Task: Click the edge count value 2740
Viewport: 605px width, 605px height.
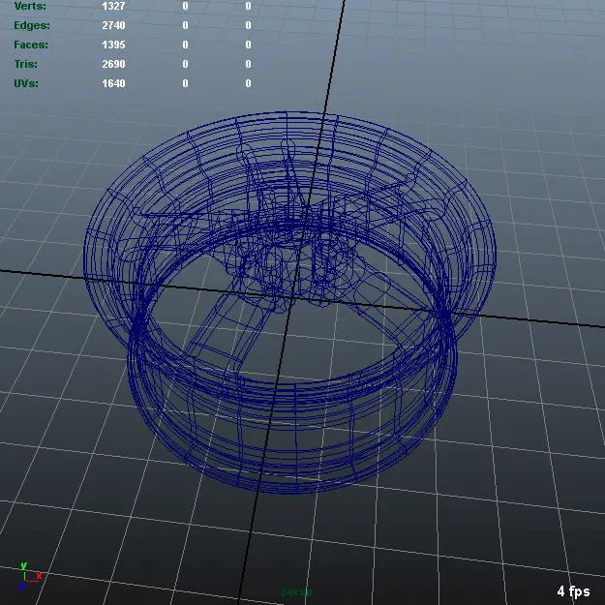Action: [x=113, y=25]
